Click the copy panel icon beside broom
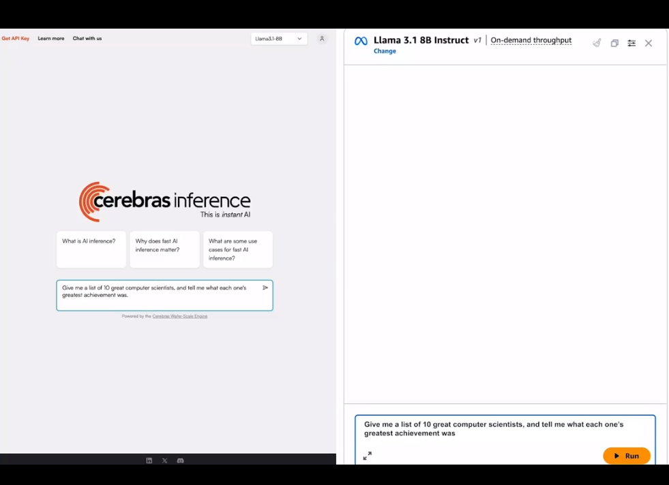Viewport: 669px width, 485px height. pos(614,43)
